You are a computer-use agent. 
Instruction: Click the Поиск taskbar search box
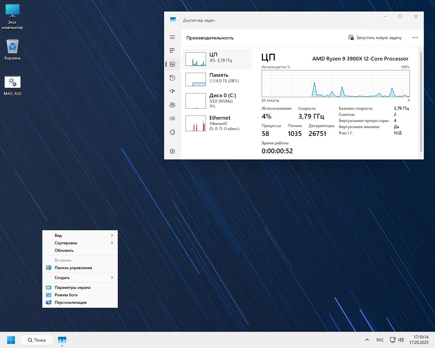click(x=37, y=340)
